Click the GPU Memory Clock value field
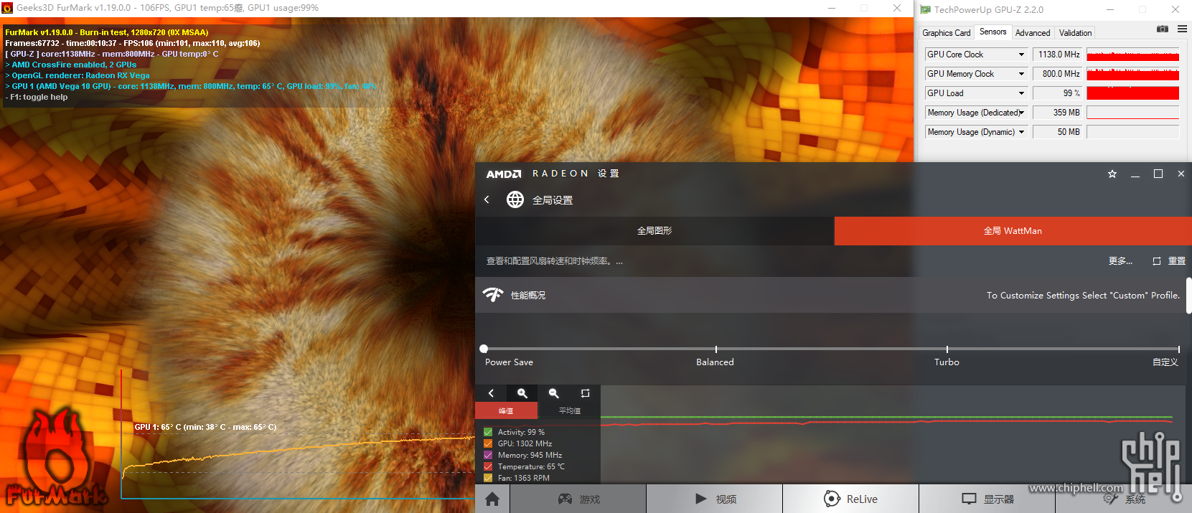This screenshot has height=513, width=1192. click(1059, 74)
